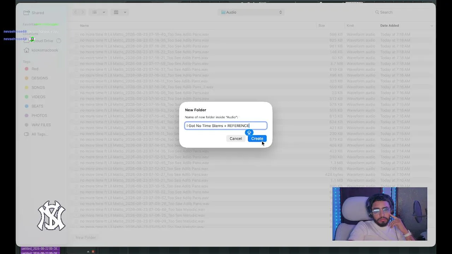Select file with timestamp 07-16-32 Too See Adlib Pans.wav

point(144,75)
